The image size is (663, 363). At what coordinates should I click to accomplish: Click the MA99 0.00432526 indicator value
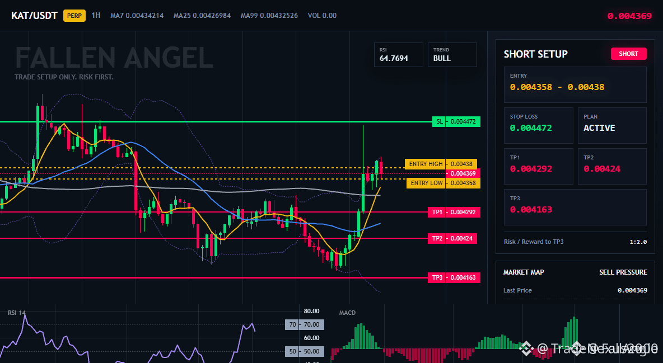pyautogui.click(x=269, y=16)
